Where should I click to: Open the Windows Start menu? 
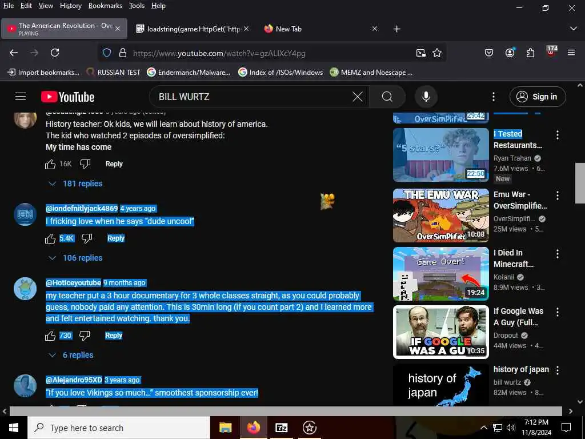click(14, 428)
